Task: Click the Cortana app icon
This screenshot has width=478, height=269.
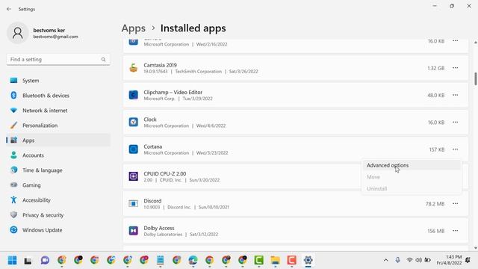Action: coord(133,149)
